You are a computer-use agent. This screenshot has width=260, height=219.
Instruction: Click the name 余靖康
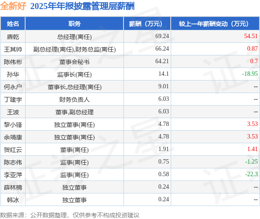click(13, 137)
